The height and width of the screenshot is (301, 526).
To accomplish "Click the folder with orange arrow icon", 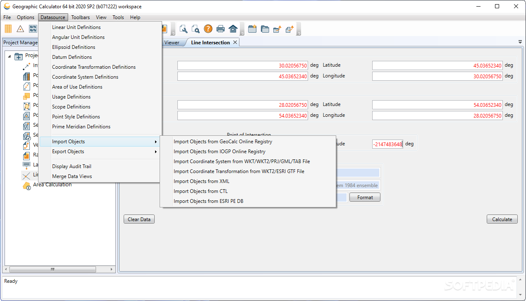I will tap(277, 29).
